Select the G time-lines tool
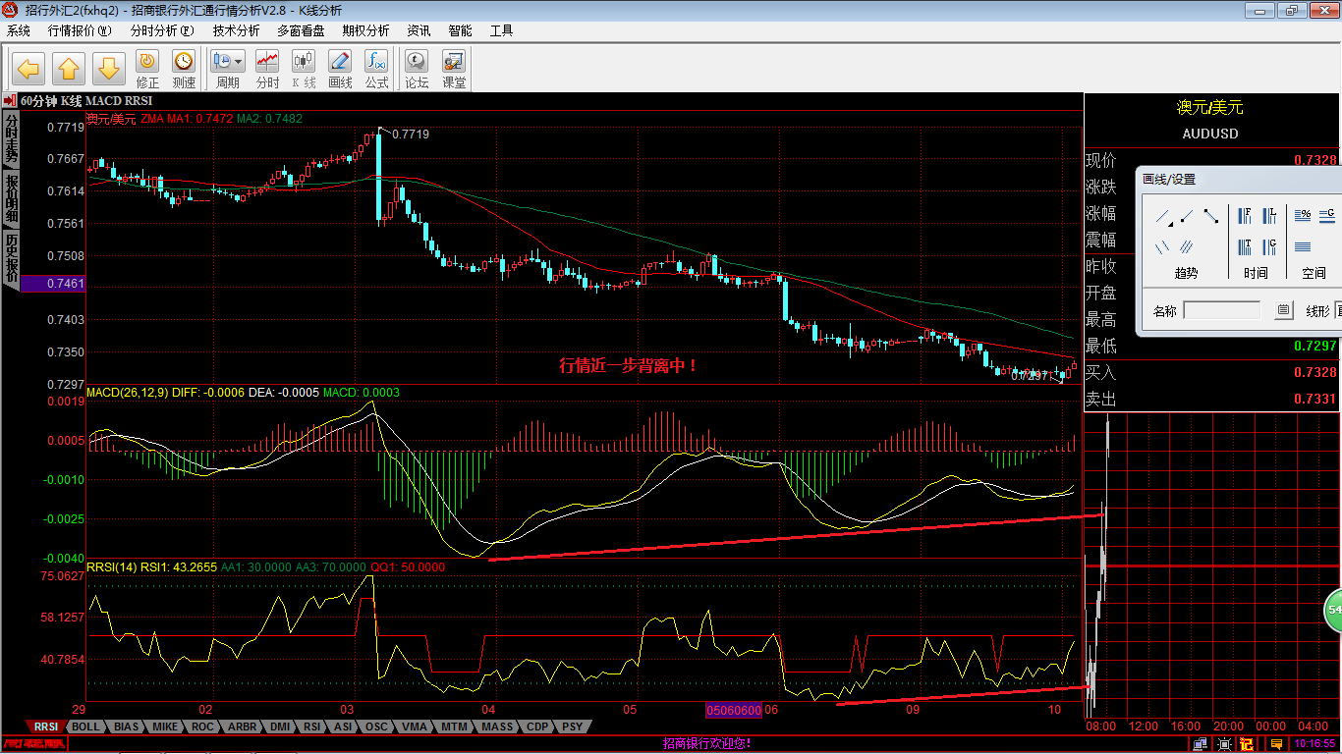This screenshot has width=1342, height=754. pos(1269,247)
